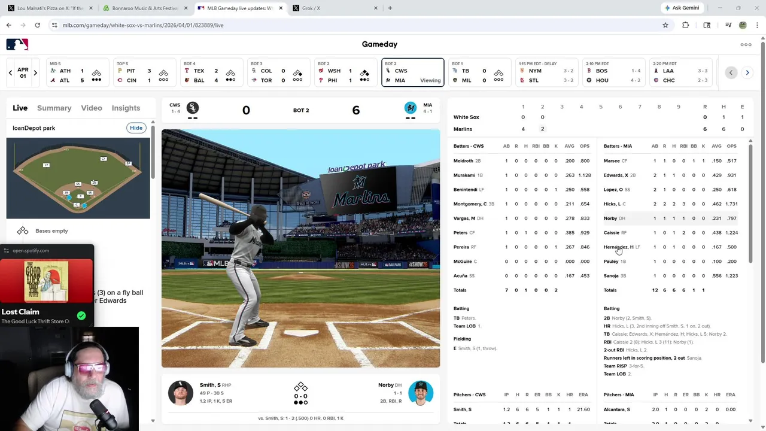Image resolution: width=766 pixels, height=431 pixels.
Task: Click loanDepot park field diagram
Action: pyautogui.click(x=78, y=178)
